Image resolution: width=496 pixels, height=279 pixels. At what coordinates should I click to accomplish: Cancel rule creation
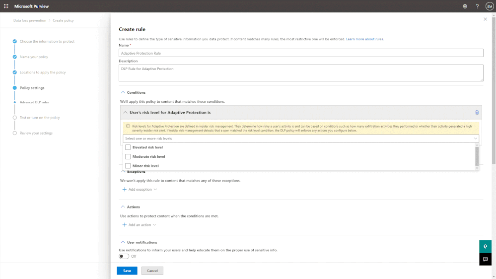pyautogui.click(x=152, y=271)
